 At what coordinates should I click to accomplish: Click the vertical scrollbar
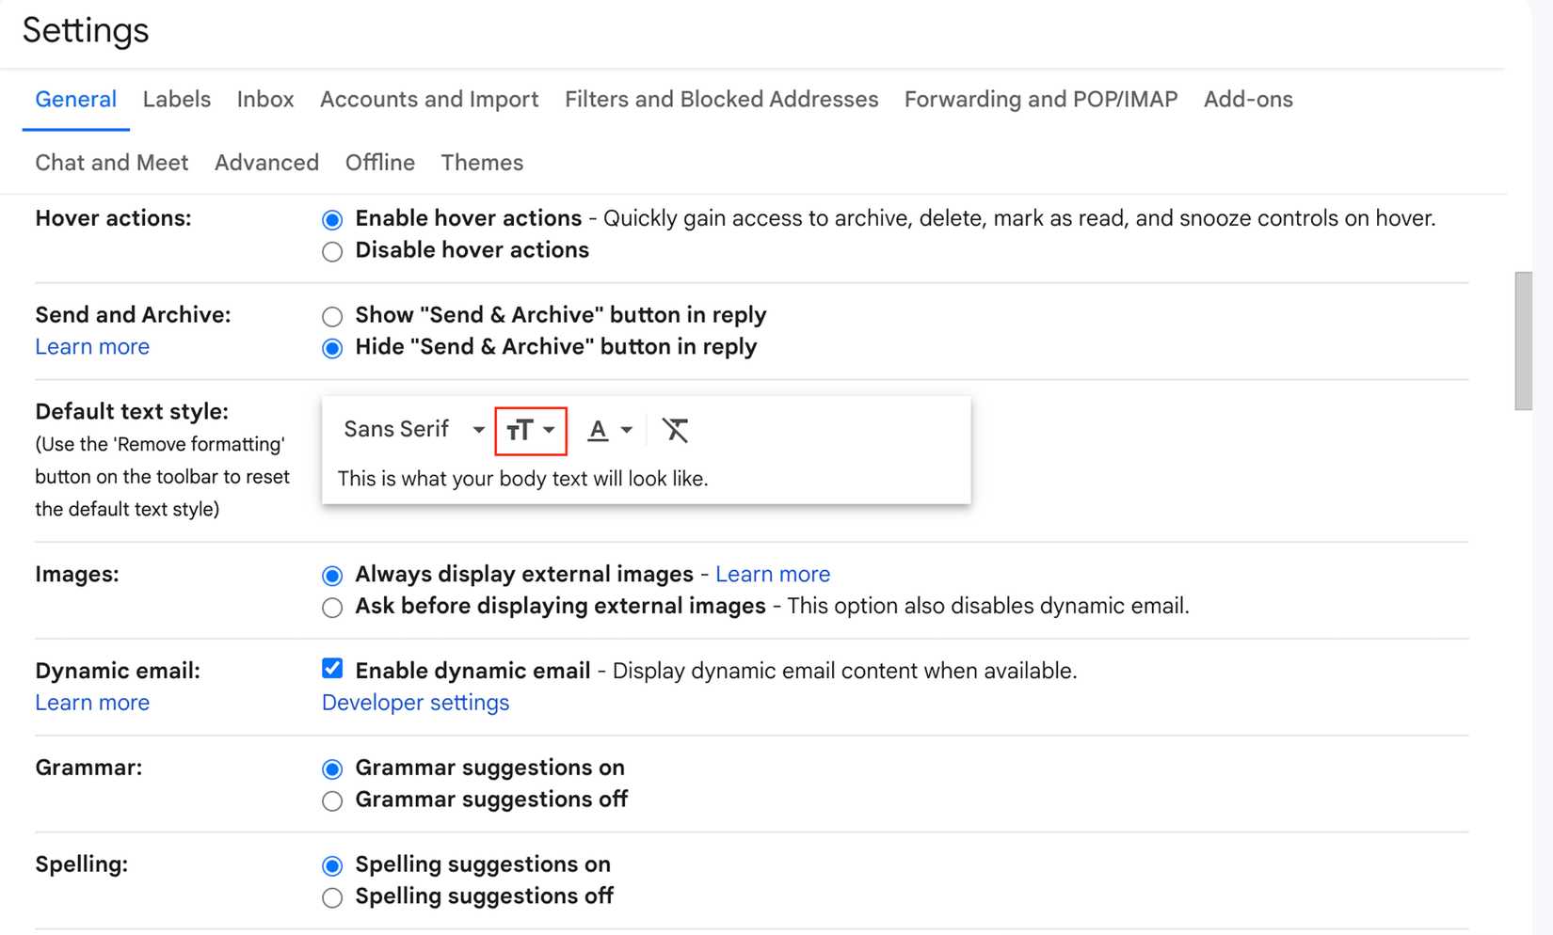coord(1525,339)
